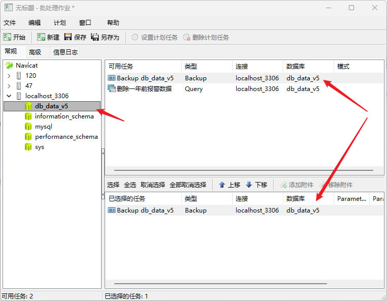Click the Move Down (下移) arrow icon
Viewport: 387px width, 301px height.
point(249,185)
